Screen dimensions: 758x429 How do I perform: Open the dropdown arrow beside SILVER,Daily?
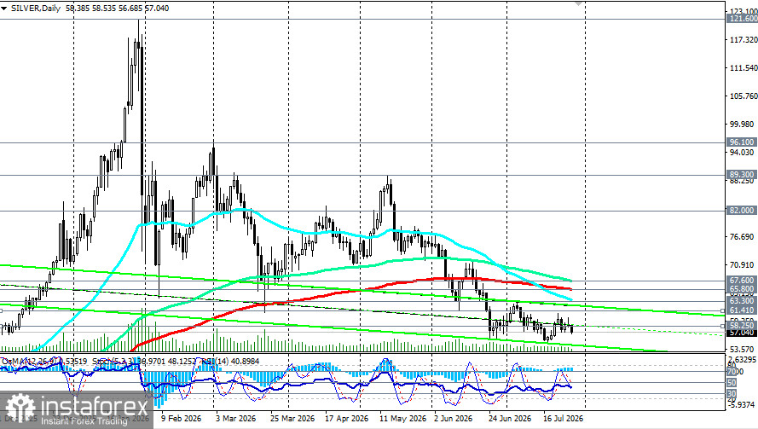tap(4, 9)
